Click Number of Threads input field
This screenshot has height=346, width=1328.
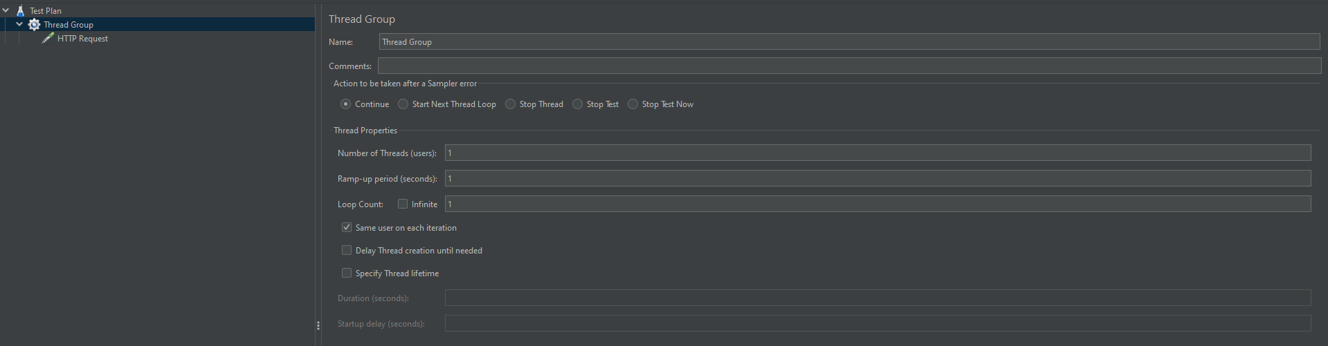pos(877,153)
